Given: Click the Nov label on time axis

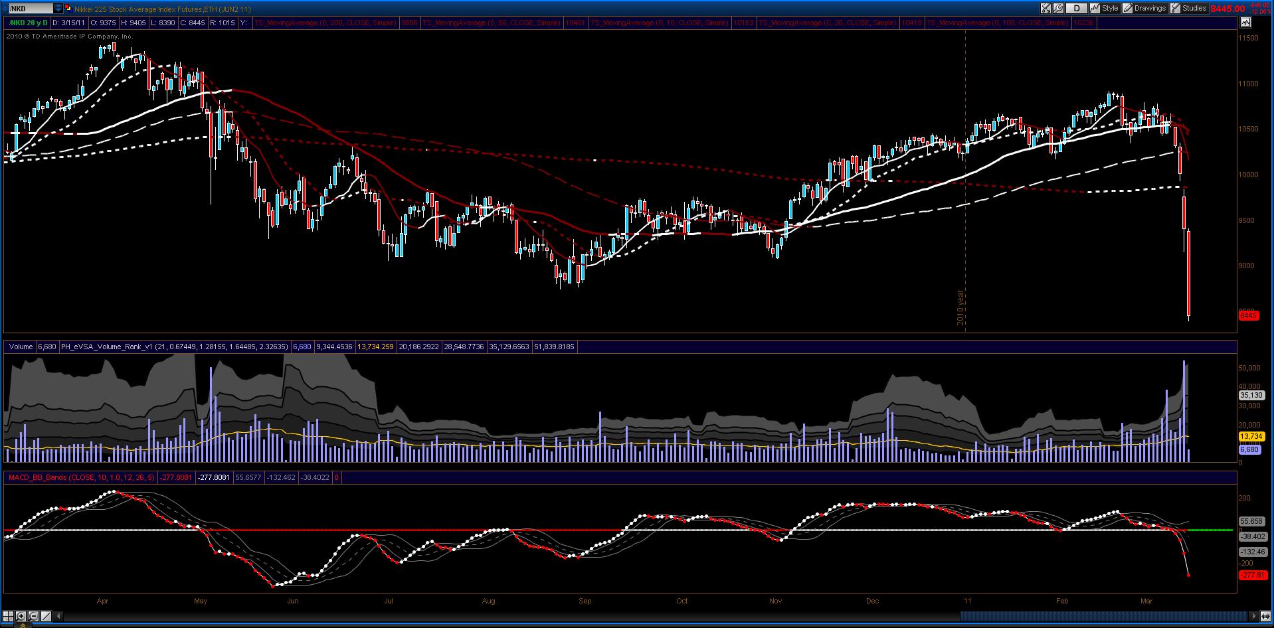Looking at the screenshot, I should pos(775,601).
